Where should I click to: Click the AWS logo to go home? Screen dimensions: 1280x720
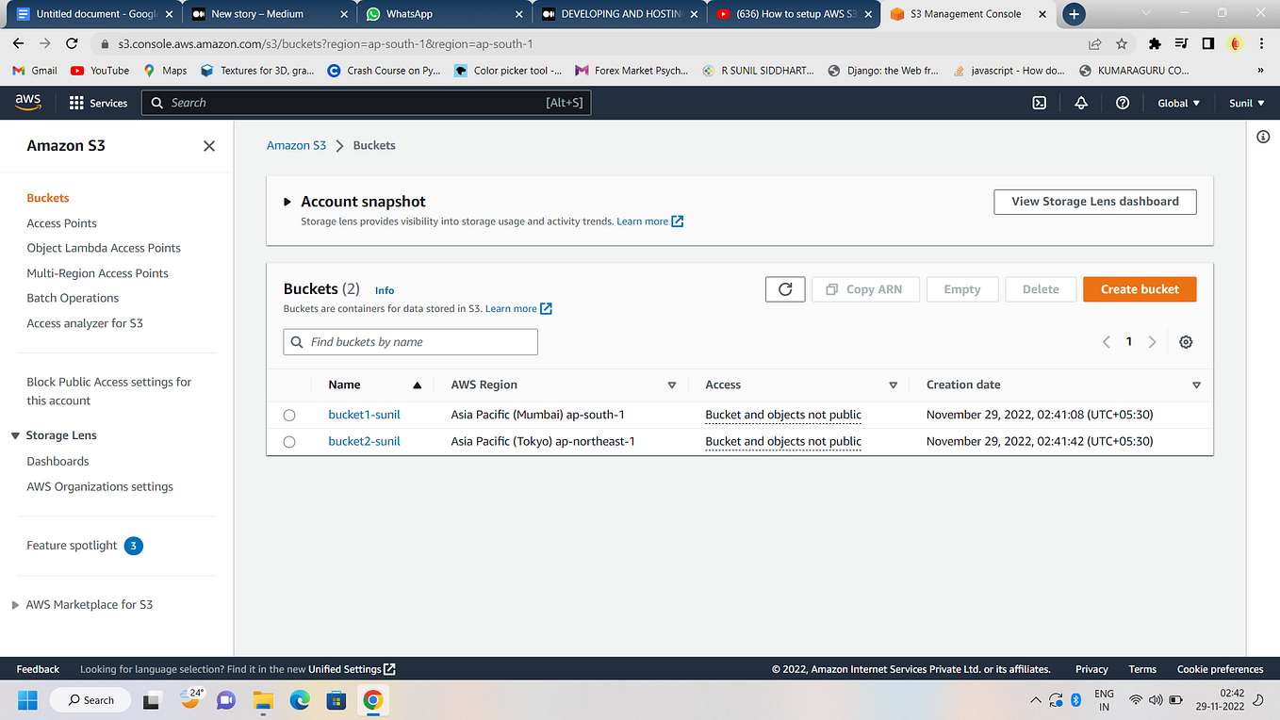coord(27,102)
